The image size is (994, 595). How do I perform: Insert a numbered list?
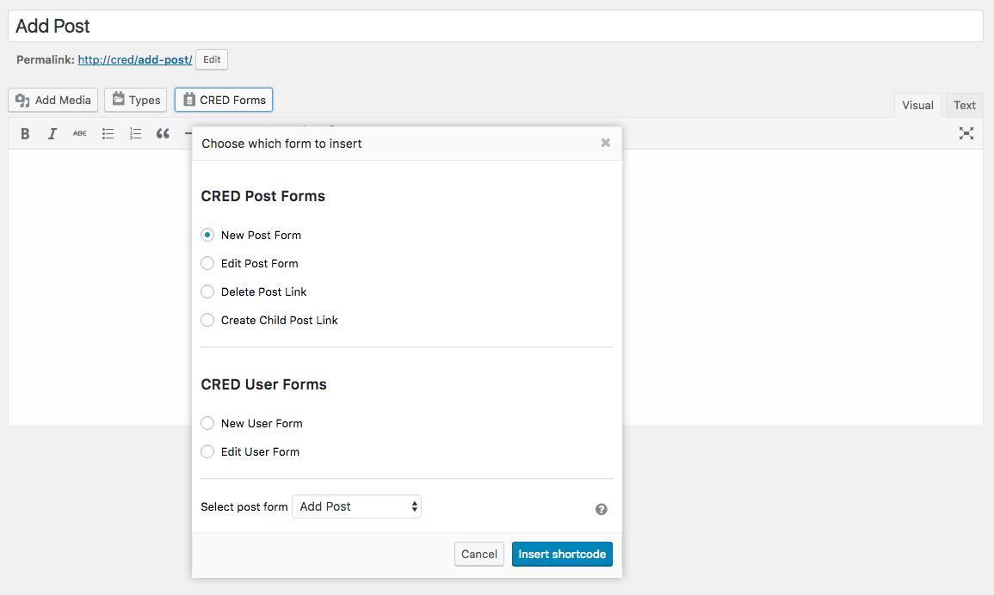pos(135,133)
